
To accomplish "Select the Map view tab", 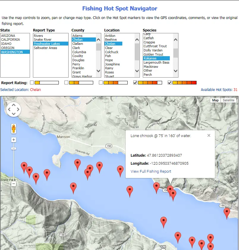I will pyautogui.click(x=215, y=100).
